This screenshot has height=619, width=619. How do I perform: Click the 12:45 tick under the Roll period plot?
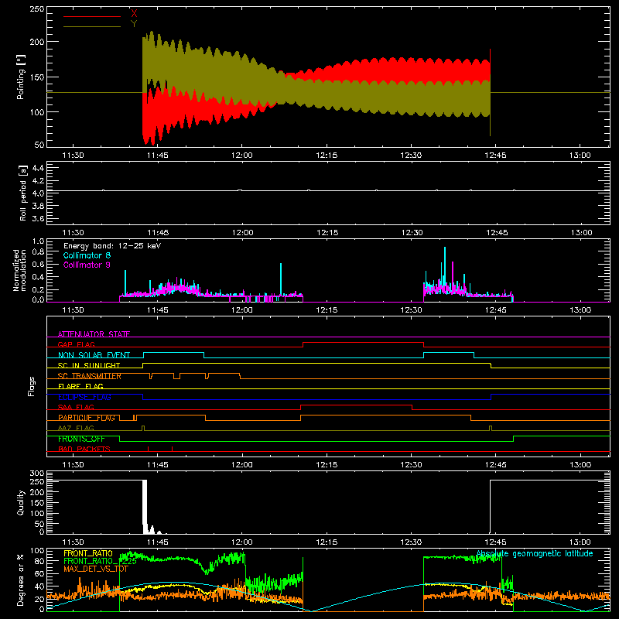(x=497, y=233)
